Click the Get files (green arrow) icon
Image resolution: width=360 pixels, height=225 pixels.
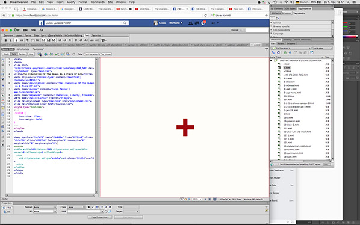285,52
